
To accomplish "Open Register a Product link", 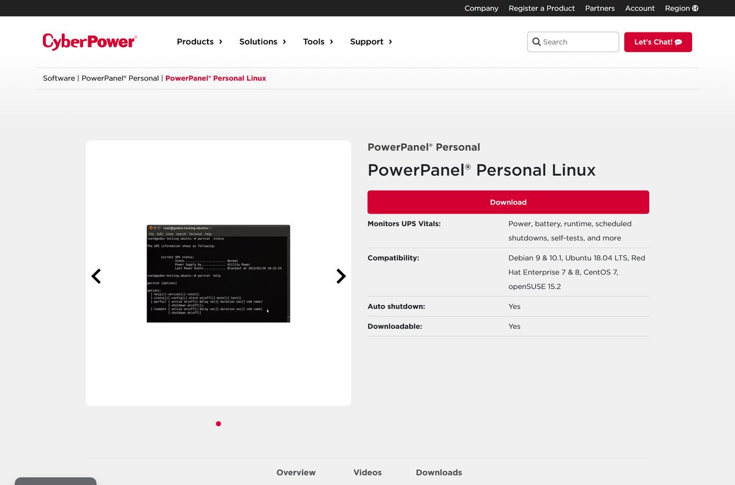I will click(541, 8).
